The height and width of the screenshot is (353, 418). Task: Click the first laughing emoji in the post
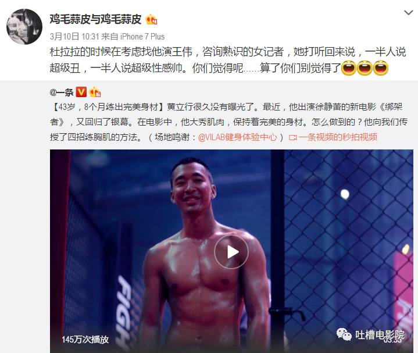pyautogui.click(x=349, y=67)
